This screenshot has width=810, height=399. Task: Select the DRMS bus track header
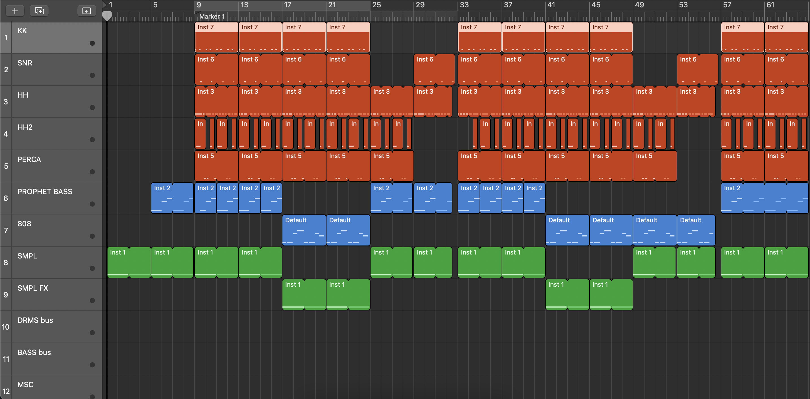[x=35, y=320]
